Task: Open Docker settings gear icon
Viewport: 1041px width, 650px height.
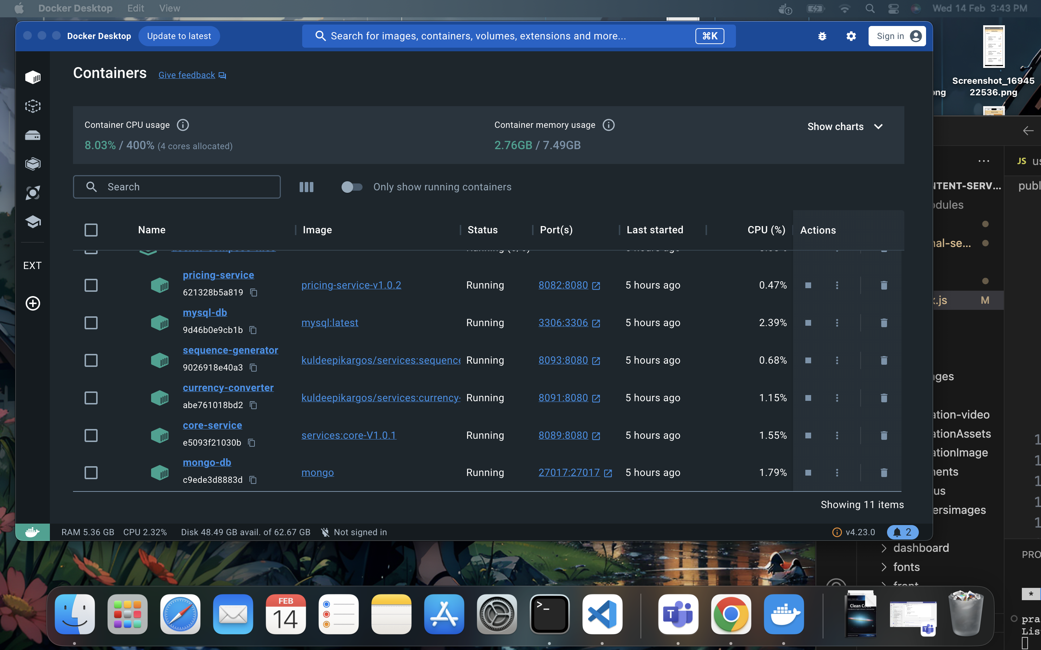Action: tap(851, 36)
